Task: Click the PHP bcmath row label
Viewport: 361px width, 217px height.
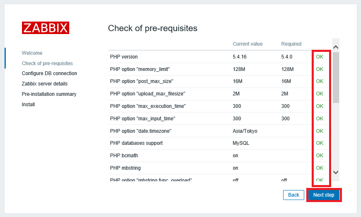Action: click(124, 156)
